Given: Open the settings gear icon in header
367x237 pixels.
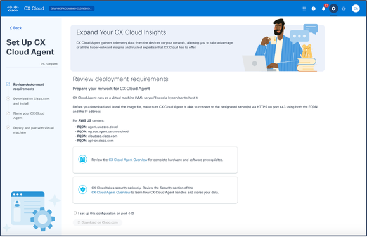Looking at the screenshot, I should pyautogui.click(x=333, y=9).
